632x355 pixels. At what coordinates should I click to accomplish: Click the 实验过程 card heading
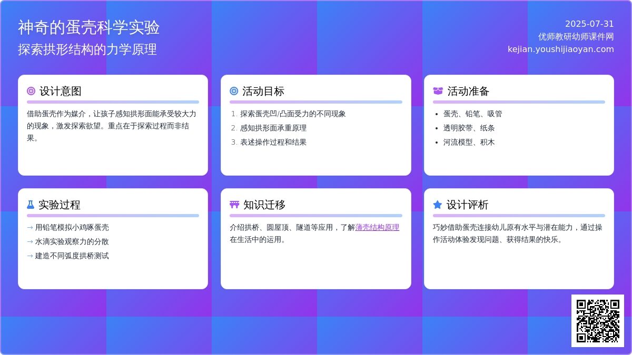point(60,205)
